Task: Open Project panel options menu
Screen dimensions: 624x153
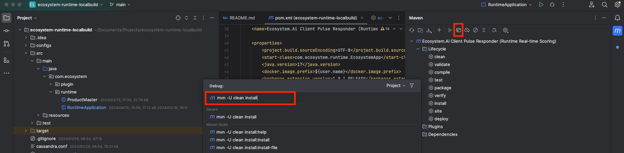Action: tap(203, 18)
